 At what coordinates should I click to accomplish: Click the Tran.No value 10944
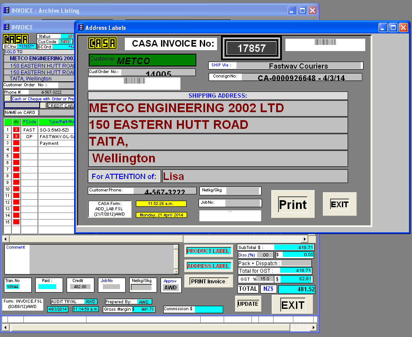tap(12, 287)
